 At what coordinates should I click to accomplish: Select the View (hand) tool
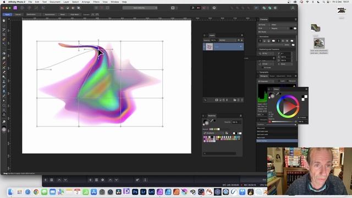coord(4,20)
